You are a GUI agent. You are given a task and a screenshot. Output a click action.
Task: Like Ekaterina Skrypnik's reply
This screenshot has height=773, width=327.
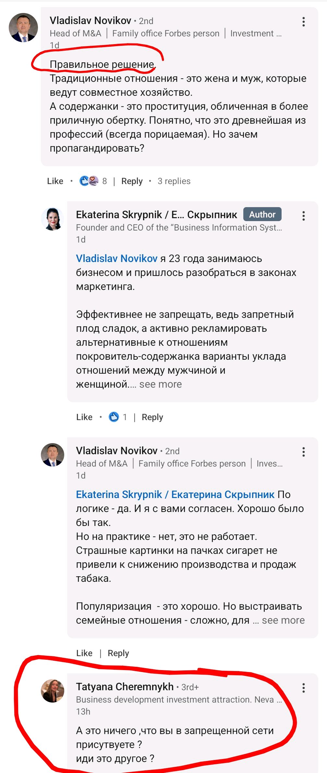[x=84, y=417]
